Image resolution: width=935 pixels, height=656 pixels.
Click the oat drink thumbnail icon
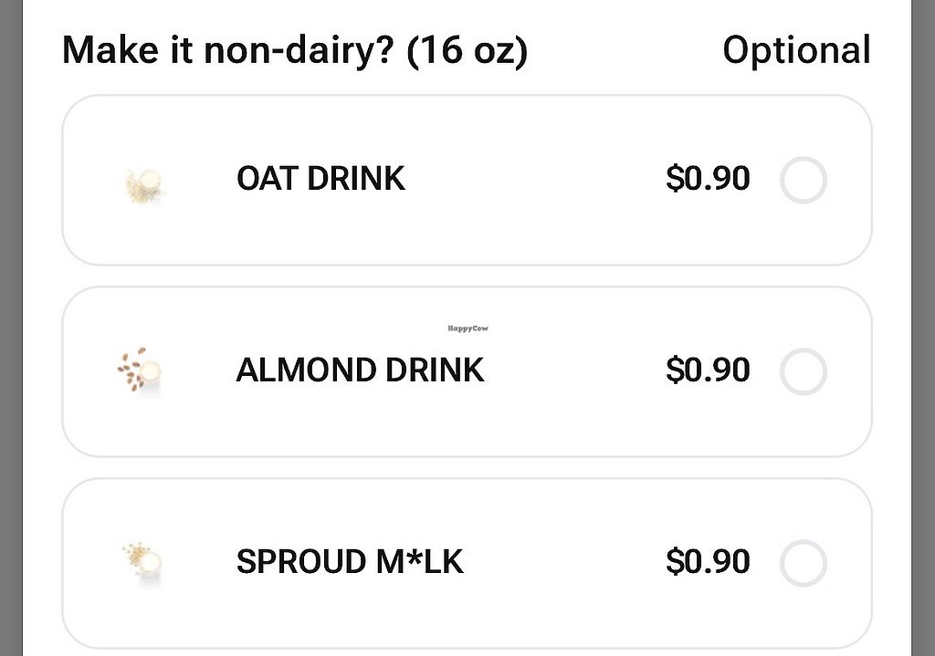pyautogui.click(x=144, y=185)
